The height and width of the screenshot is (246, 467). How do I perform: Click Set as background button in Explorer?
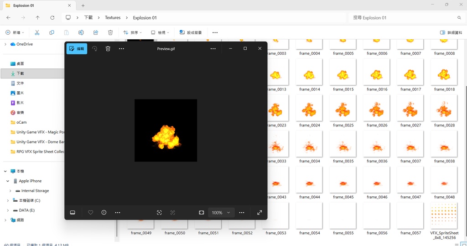pyautogui.click(x=191, y=32)
